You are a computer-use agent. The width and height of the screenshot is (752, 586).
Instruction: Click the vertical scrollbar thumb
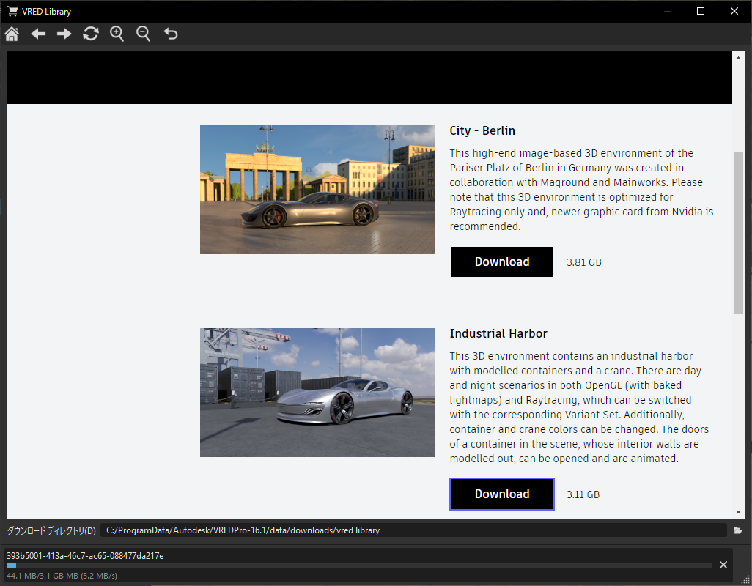coord(738,234)
